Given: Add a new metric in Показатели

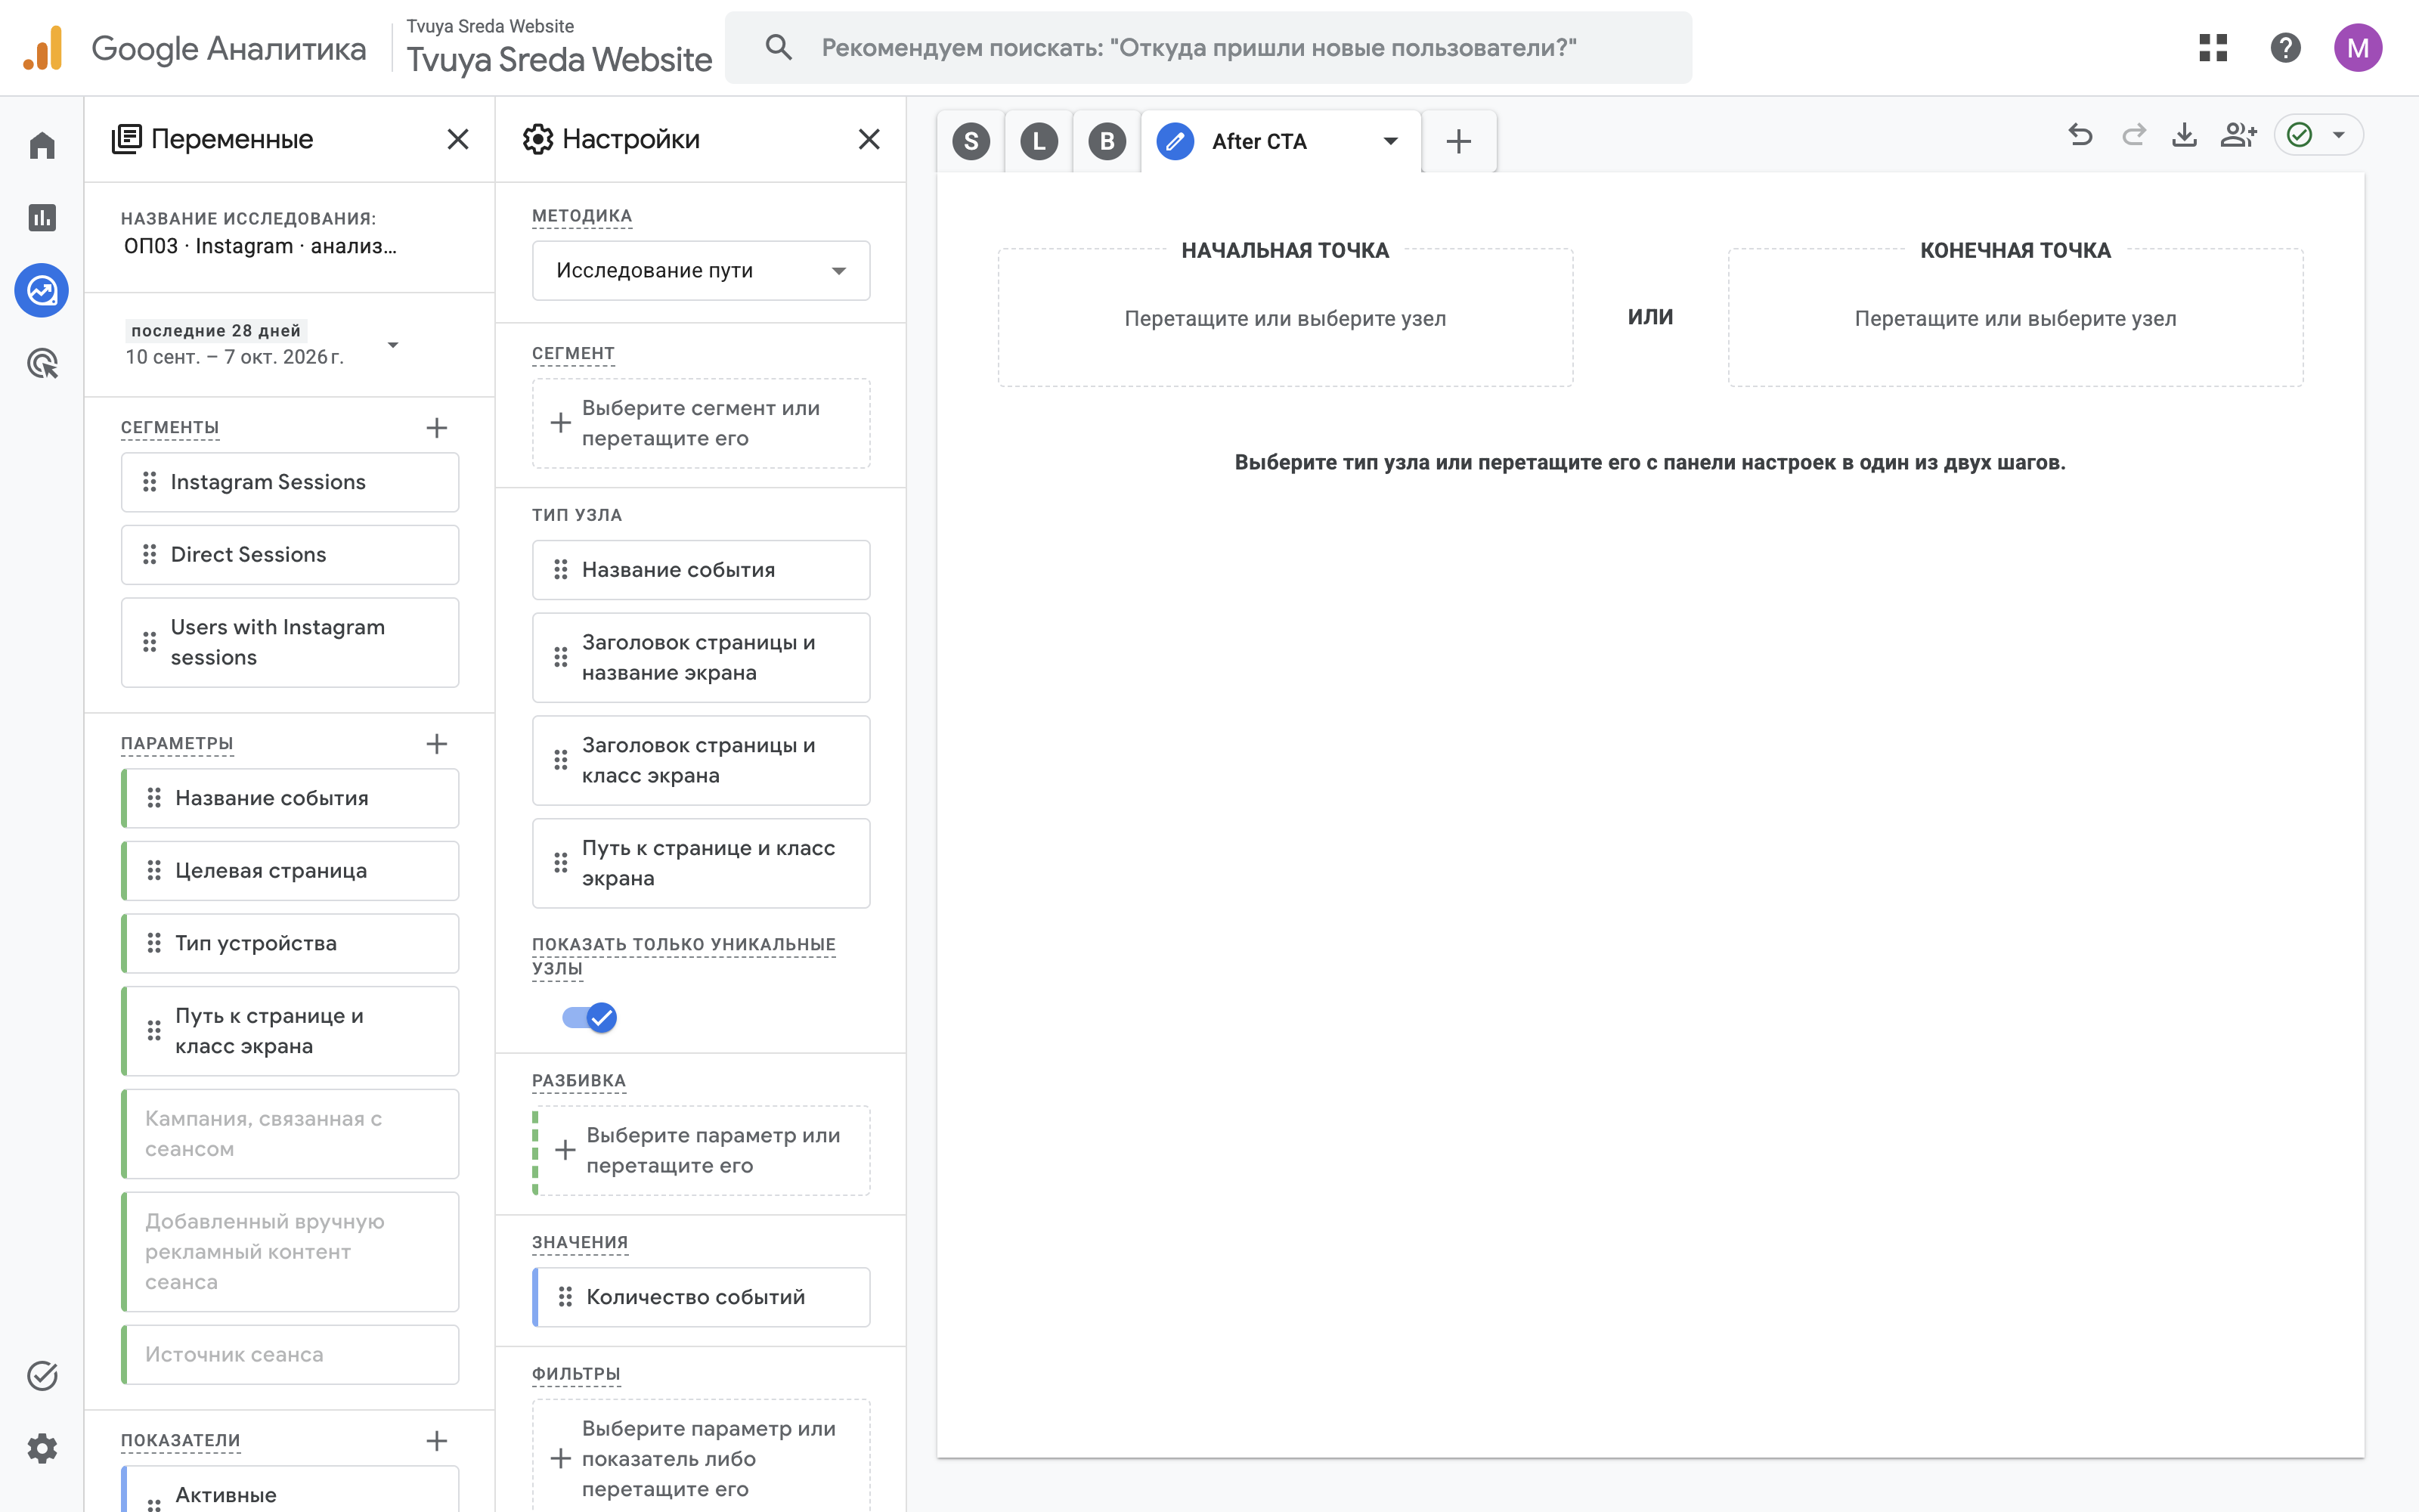Looking at the screenshot, I should point(437,1441).
